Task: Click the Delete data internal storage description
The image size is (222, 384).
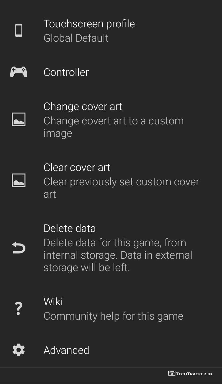Action: 118,255
